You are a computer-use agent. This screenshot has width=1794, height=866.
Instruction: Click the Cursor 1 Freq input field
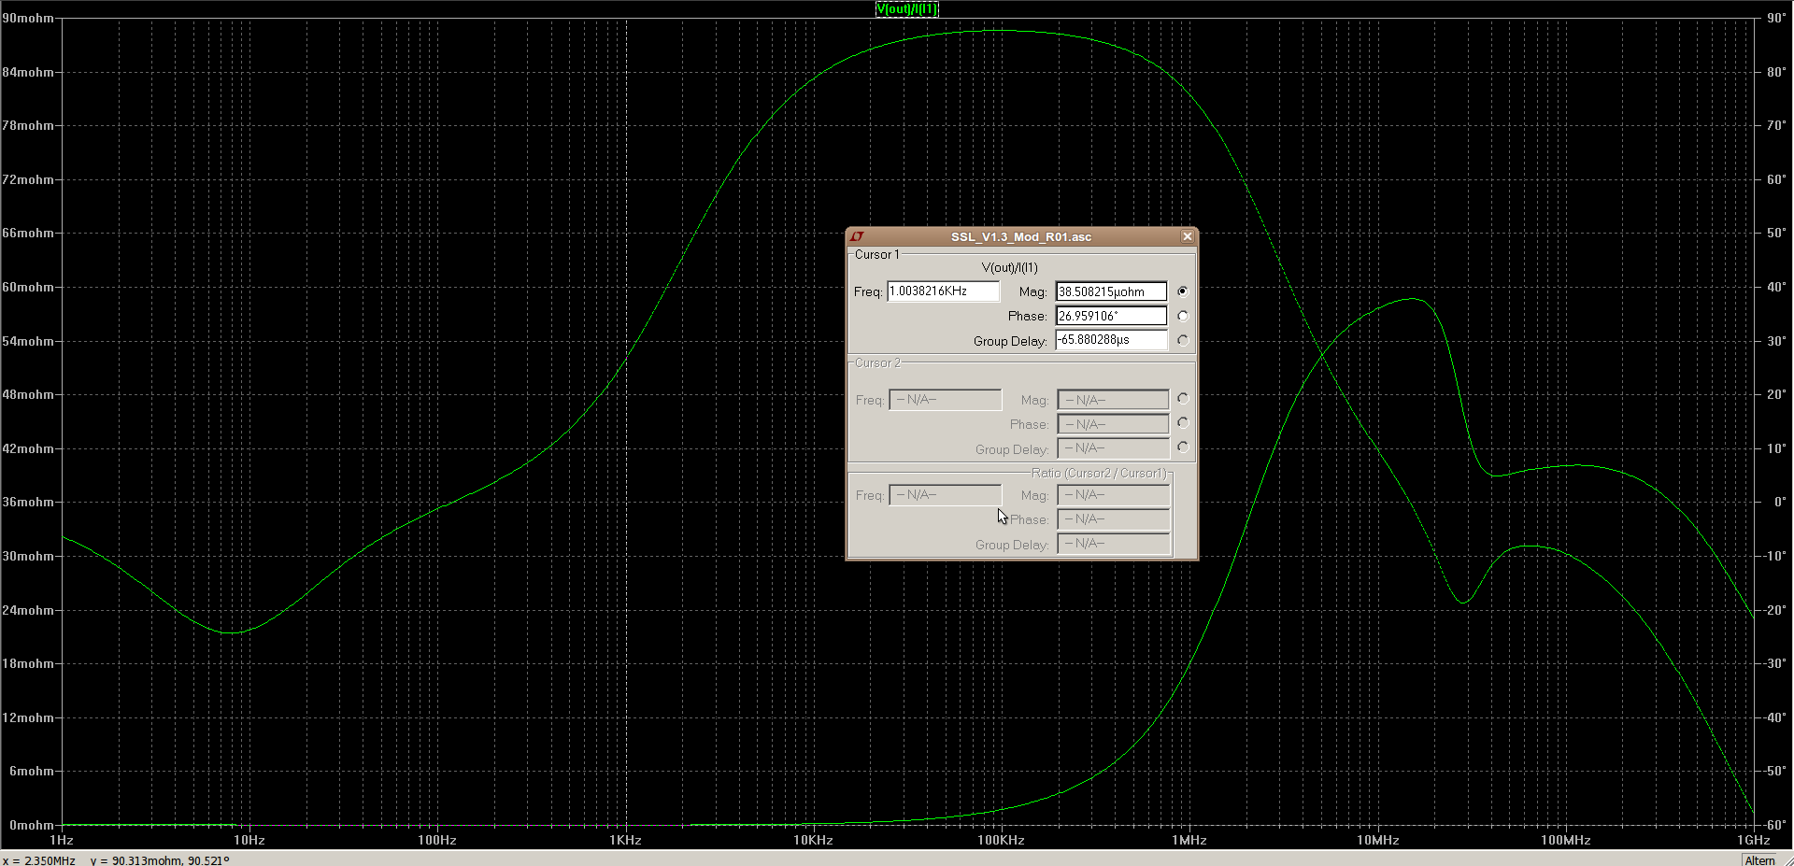click(943, 291)
